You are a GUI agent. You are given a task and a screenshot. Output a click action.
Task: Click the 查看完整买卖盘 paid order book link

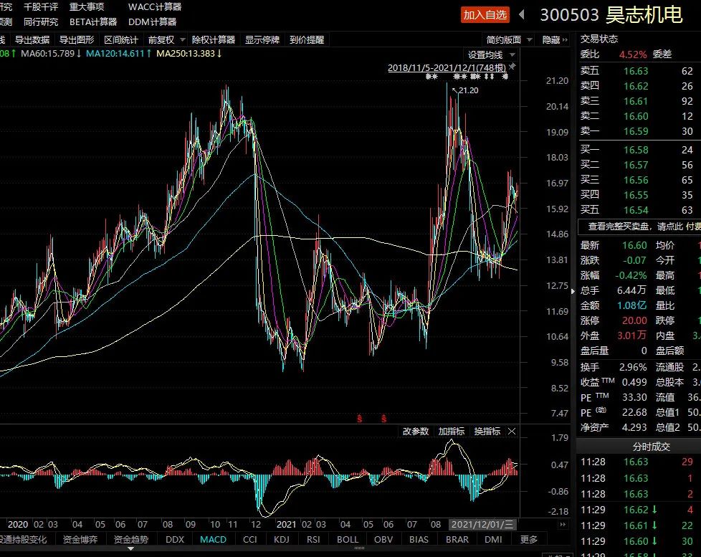pos(640,227)
